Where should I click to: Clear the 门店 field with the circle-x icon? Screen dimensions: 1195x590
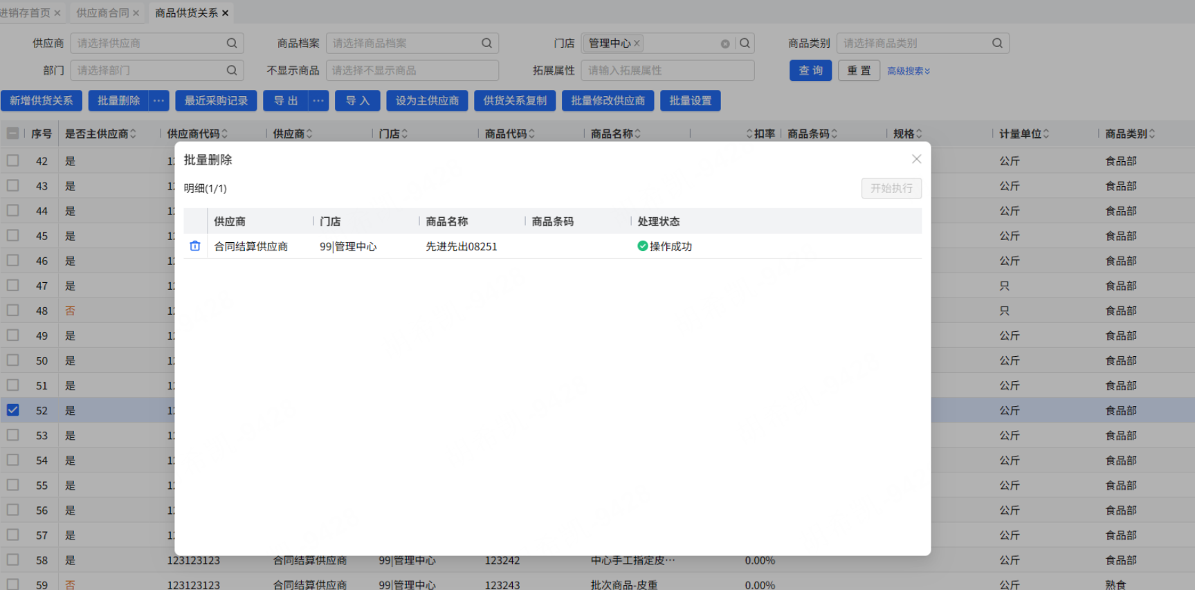725,44
